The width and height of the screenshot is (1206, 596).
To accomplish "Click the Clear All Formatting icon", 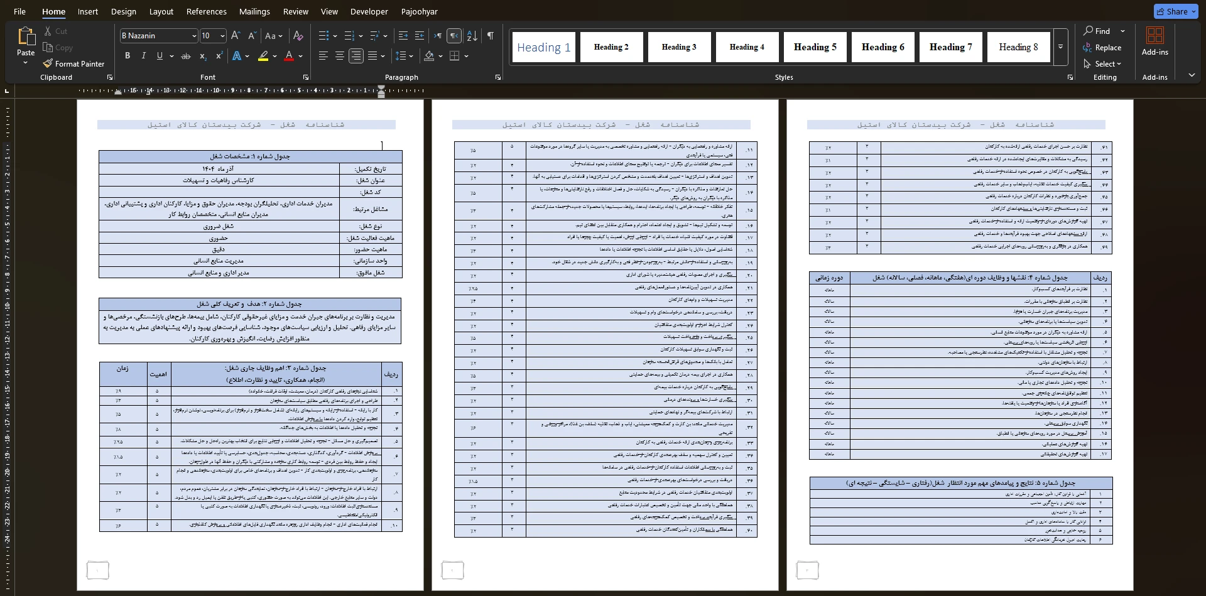I will [x=298, y=36].
